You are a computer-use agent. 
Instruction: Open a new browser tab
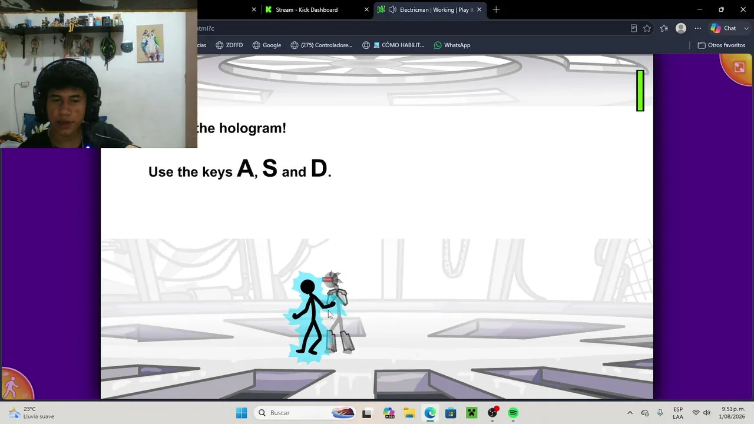(x=496, y=9)
